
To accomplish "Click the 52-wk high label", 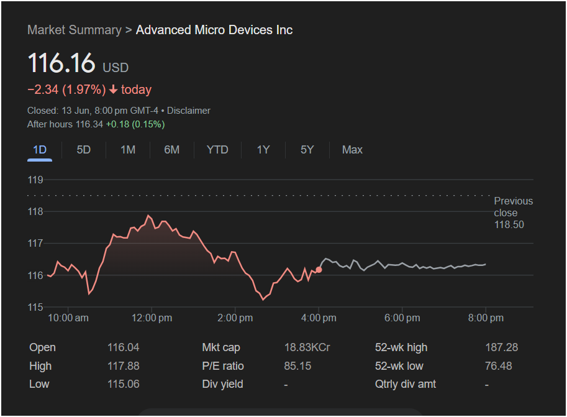I will click(401, 347).
